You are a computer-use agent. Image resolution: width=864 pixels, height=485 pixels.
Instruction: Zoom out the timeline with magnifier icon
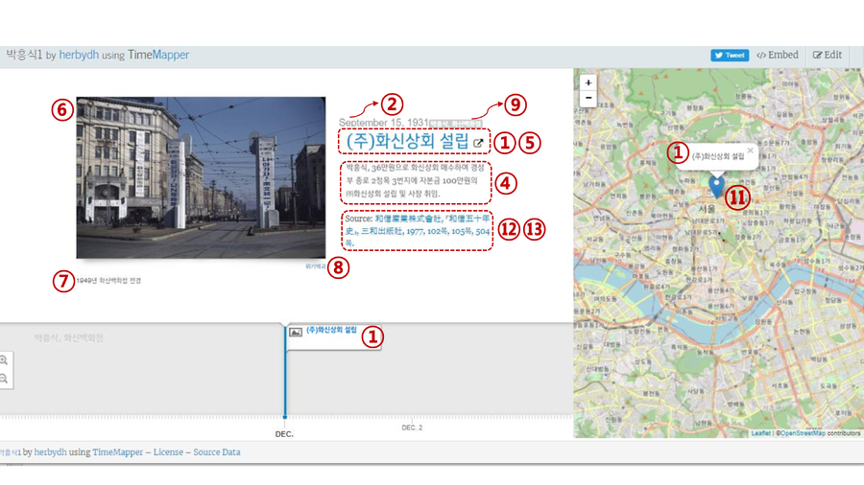(4, 379)
